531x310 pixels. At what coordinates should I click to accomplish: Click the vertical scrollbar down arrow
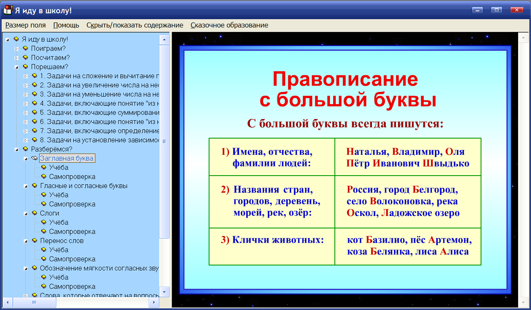(x=164, y=293)
